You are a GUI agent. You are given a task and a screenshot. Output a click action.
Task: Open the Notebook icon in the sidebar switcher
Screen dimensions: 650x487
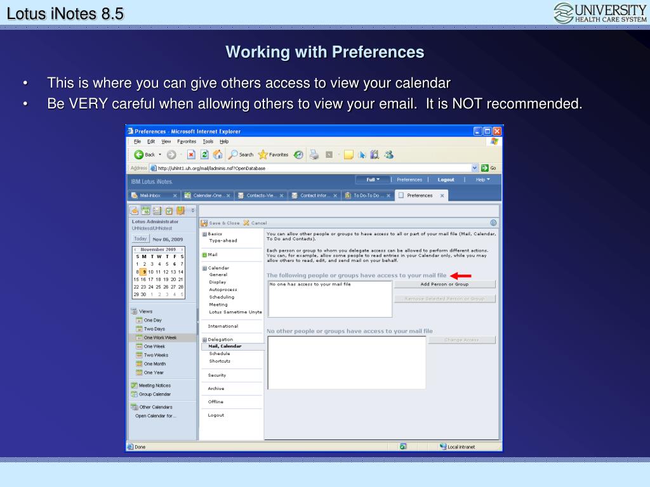click(180, 211)
